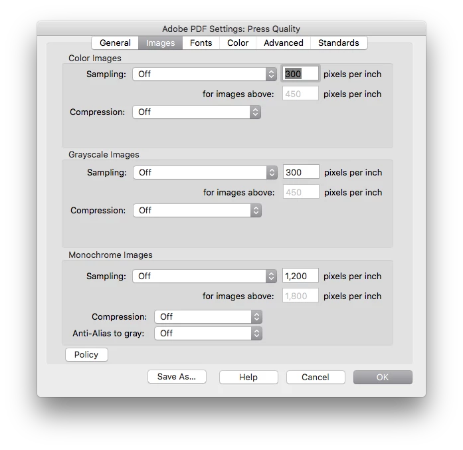Screen dimensions: 463x450
Task: Click the Grayscale Images section label
Action: coord(104,154)
